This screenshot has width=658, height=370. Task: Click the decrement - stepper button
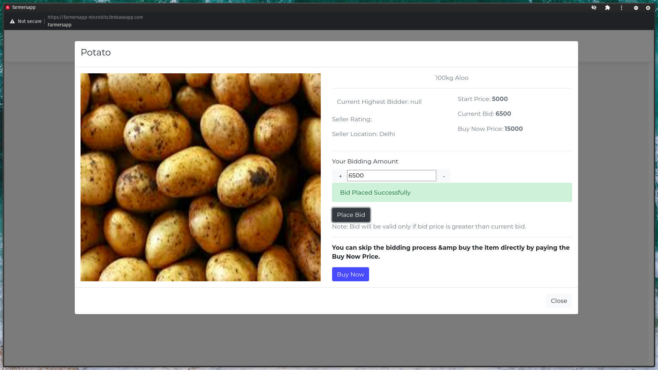click(x=444, y=176)
